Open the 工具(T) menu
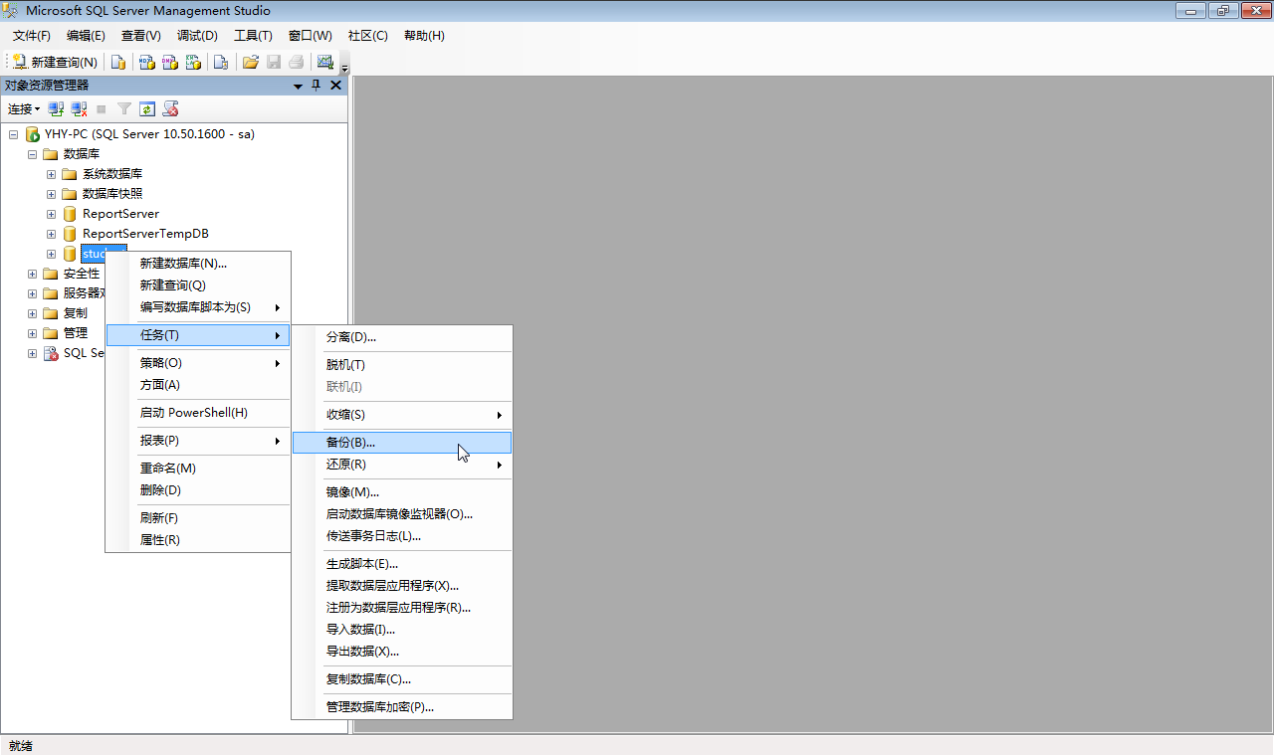Screen dimensions: 1274x756 pos(253,36)
